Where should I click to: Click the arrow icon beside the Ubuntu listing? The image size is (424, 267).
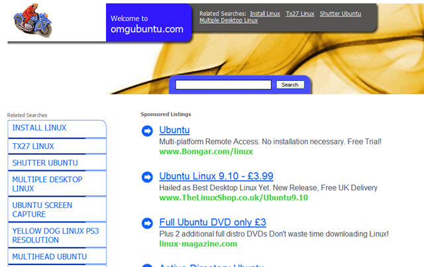(147, 131)
